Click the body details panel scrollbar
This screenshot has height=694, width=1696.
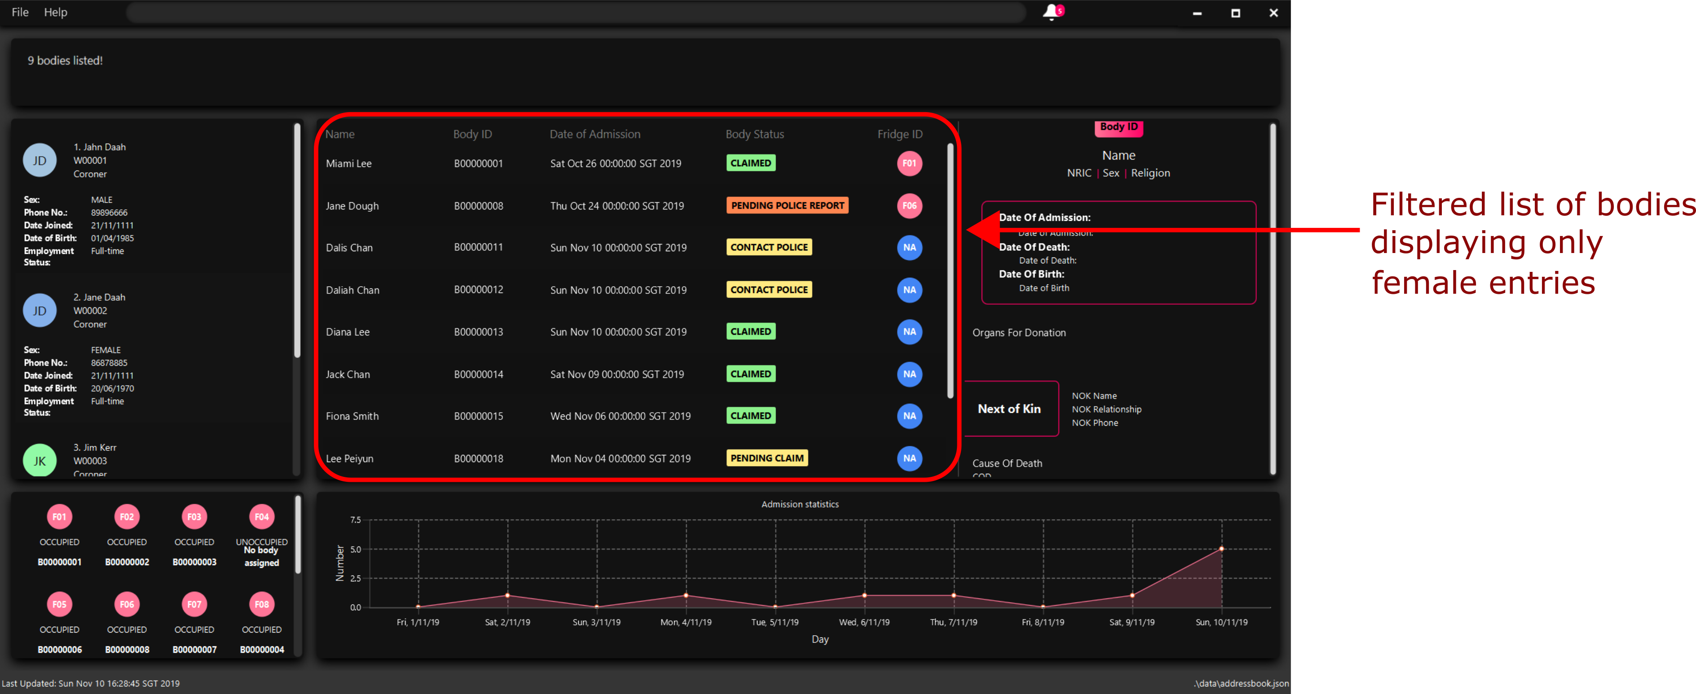1273,299
